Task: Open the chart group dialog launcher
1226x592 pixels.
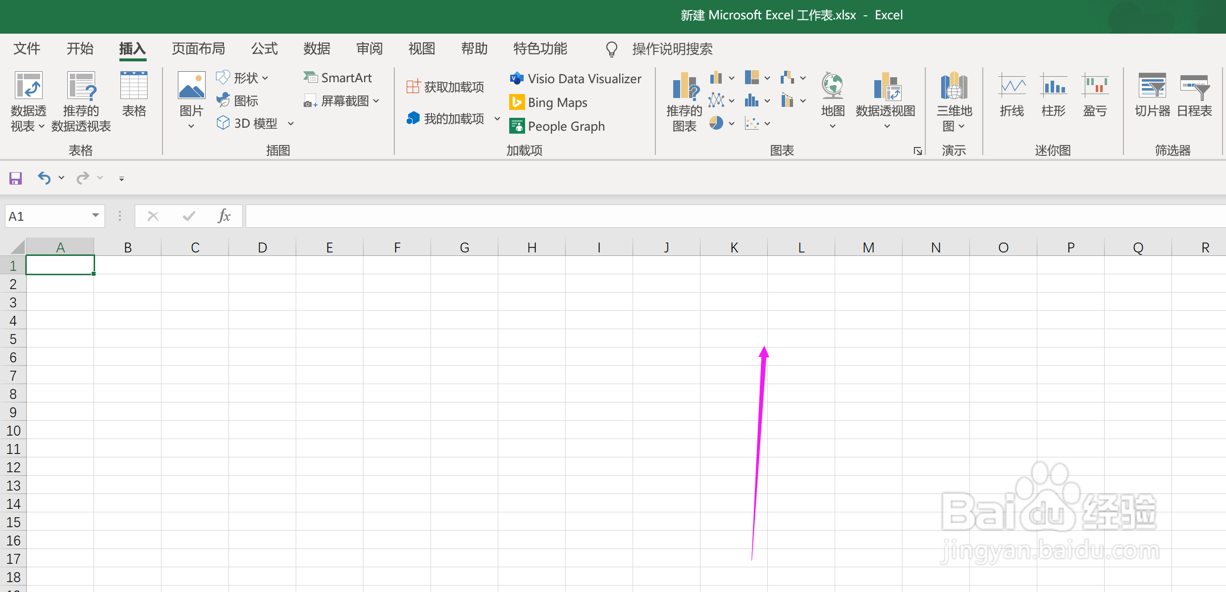Action: coord(917,151)
